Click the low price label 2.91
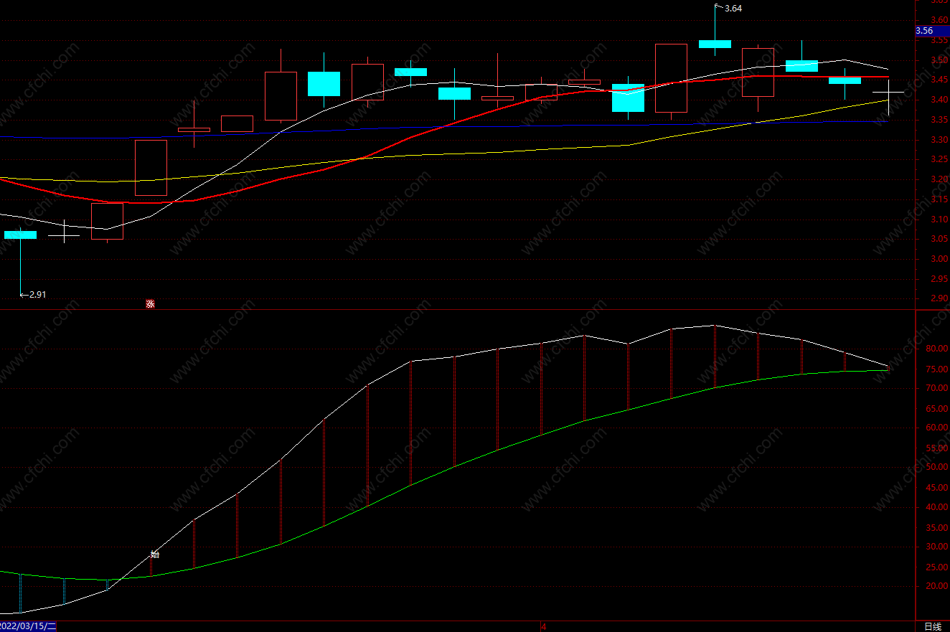Image resolution: width=950 pixels, height=632 pixels. click(37, 294)
